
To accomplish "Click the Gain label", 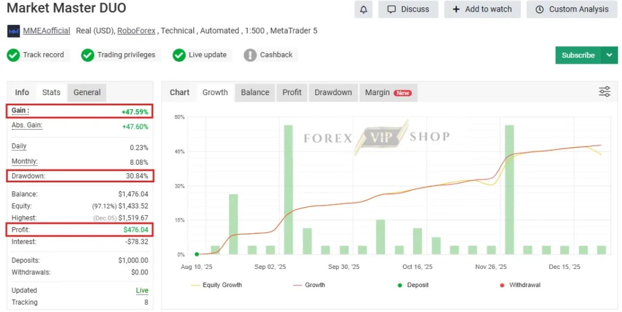I will coord(20,111).
